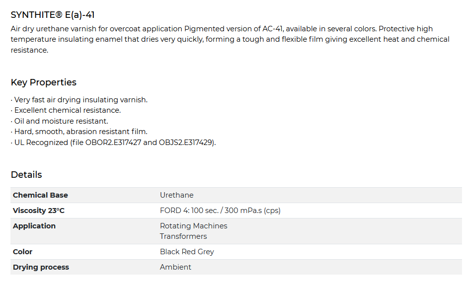Click the Drying process row label
This screenshot has height=287, width=465.
(41, 267)
